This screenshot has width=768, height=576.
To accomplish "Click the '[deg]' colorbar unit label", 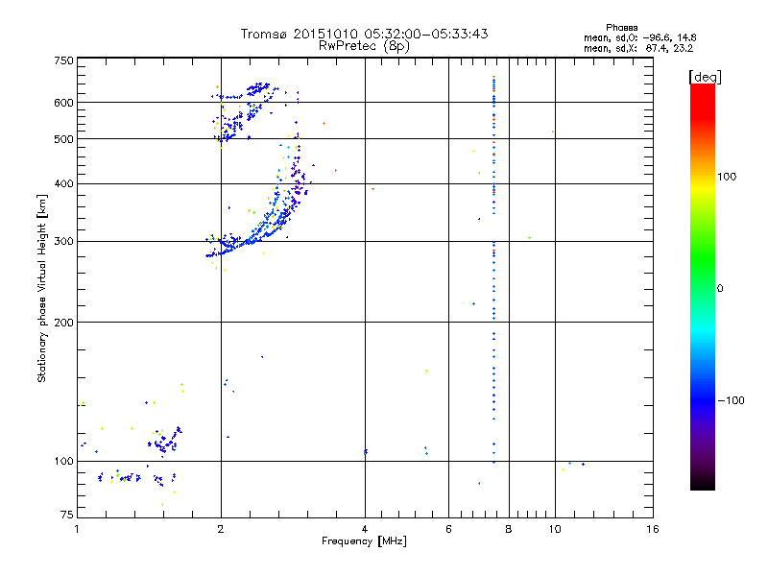I will coord(705,77).
